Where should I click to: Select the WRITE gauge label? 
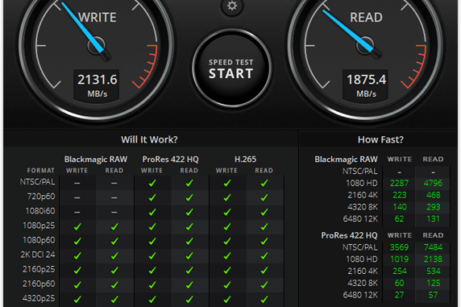97,17
